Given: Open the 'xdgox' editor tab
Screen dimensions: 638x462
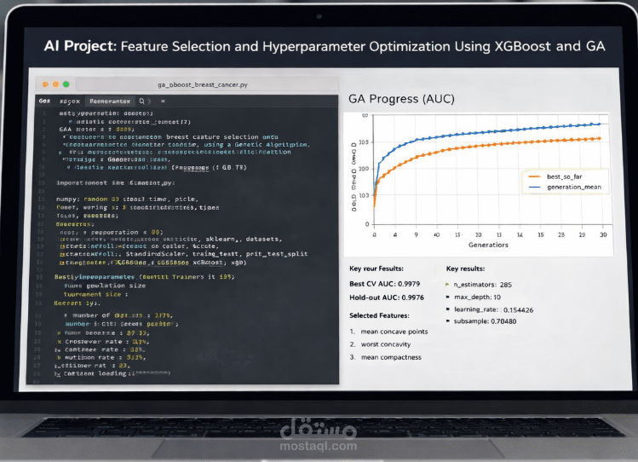Looking at the screenshot, I should point(70,101).
